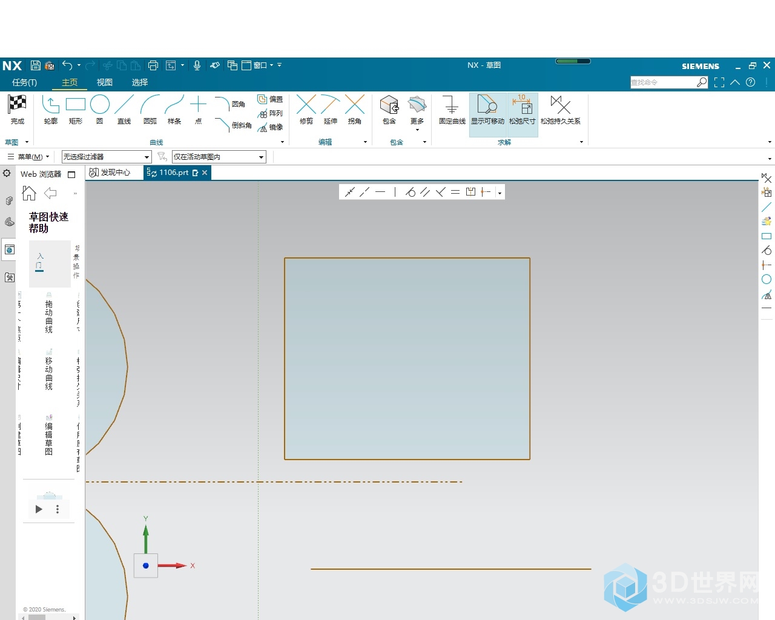This screenshot has height=620, width=775.
Task: Expand the Menu (菜单) dropdown
Action: pos(28,157)
